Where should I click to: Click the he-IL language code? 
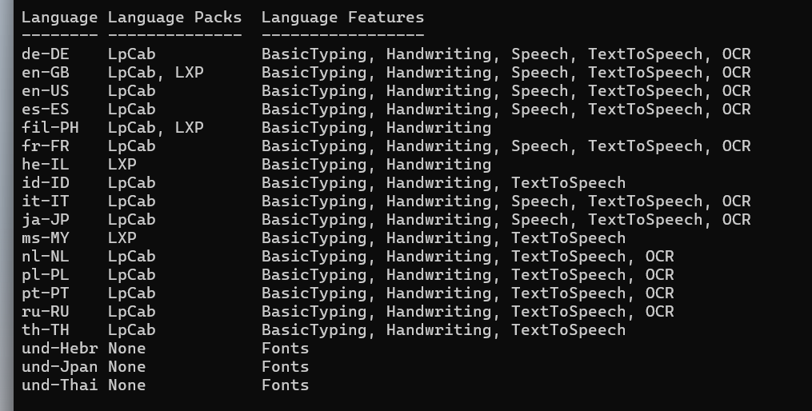[45, 164]
